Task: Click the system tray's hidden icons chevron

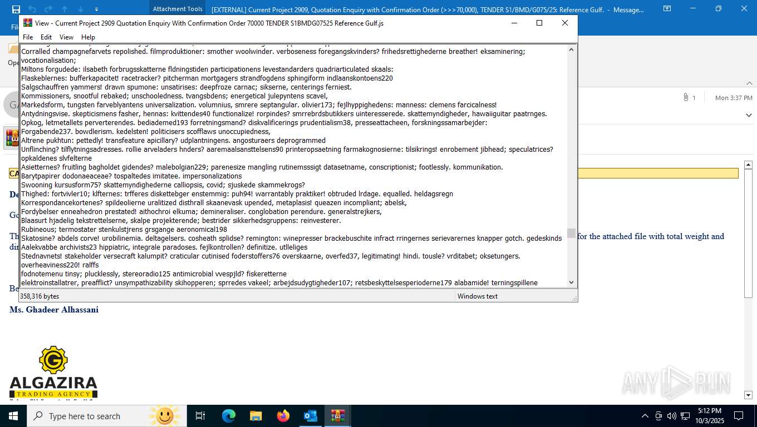Action: 645,416
